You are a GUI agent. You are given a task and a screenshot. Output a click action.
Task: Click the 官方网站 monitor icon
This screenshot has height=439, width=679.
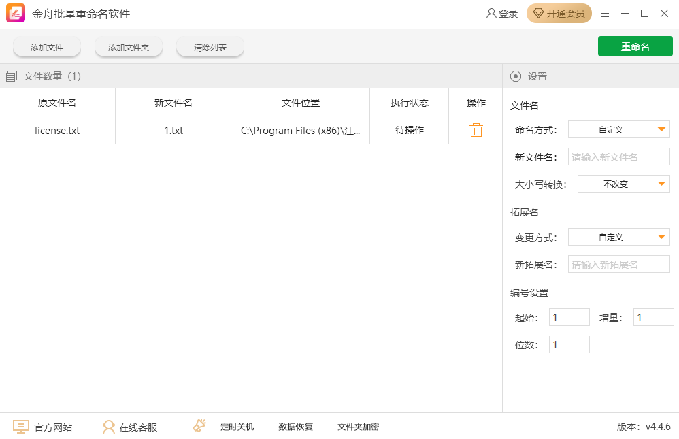tap(21, 427)
